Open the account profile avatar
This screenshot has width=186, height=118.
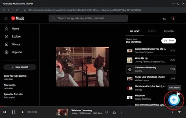pyautogui.click(x=173, y=18)
